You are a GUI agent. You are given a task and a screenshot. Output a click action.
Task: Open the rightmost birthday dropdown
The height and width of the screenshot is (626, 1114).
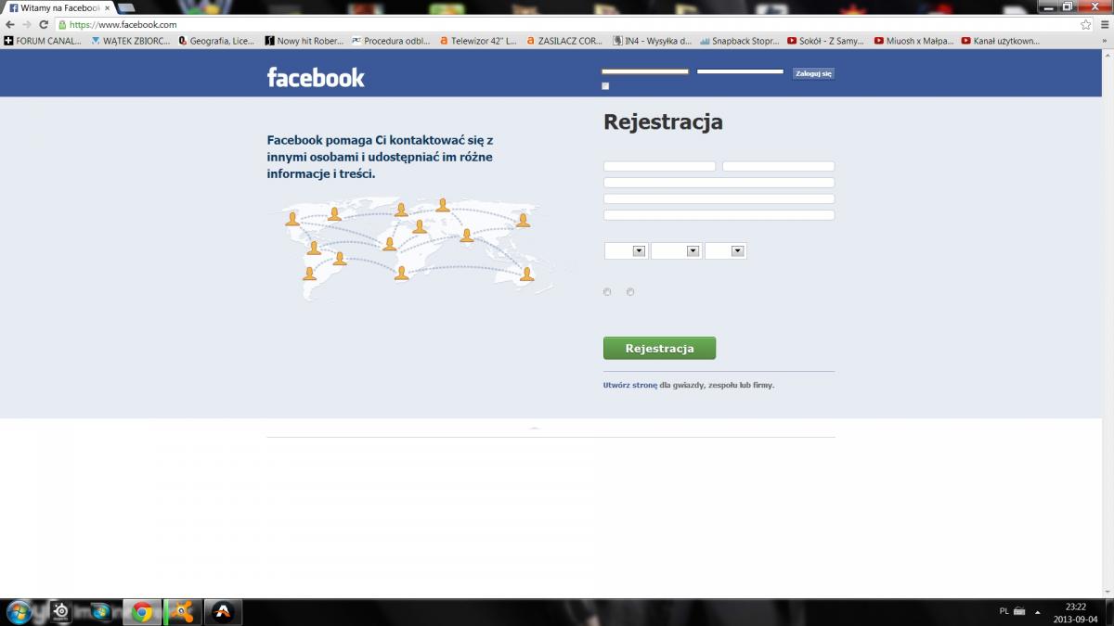click(726, 250)
